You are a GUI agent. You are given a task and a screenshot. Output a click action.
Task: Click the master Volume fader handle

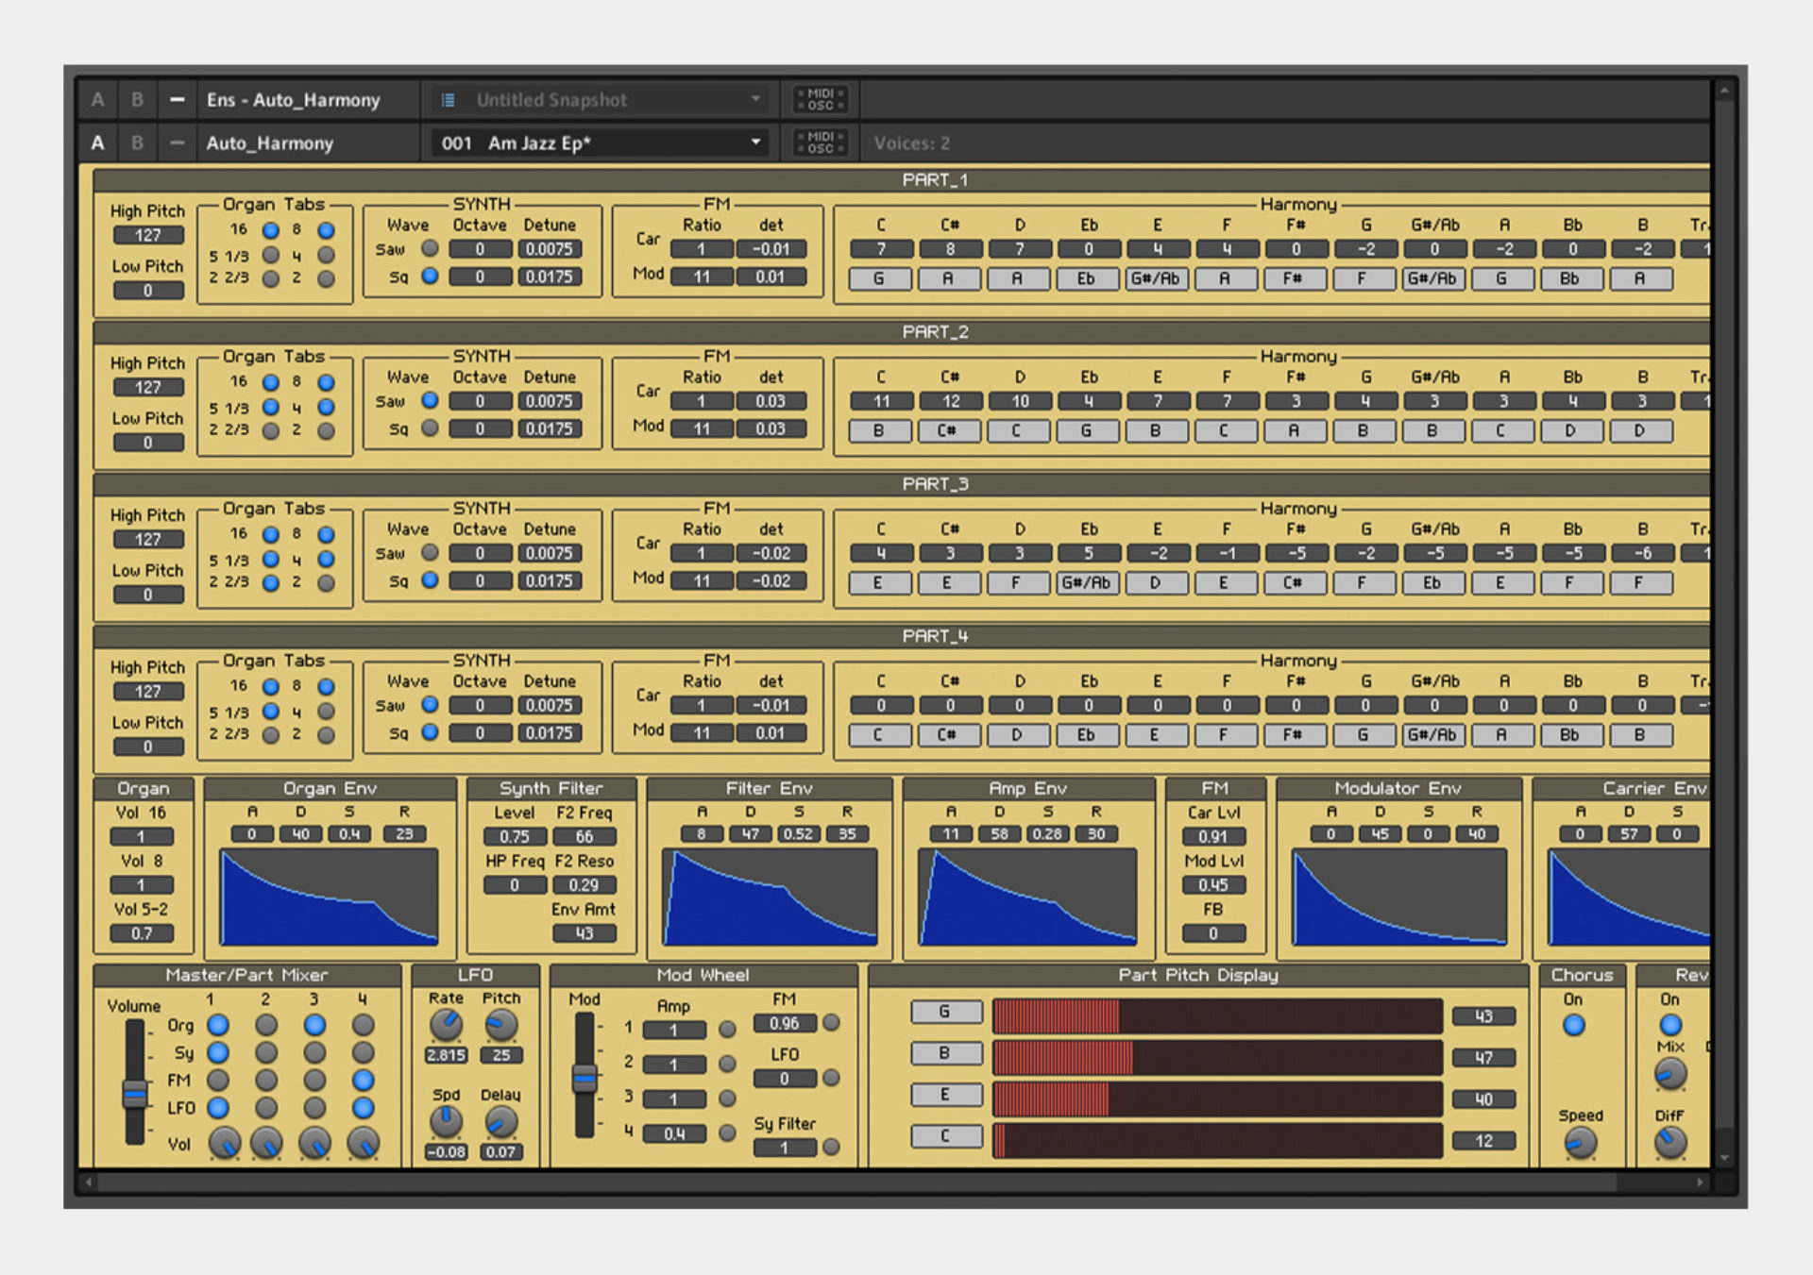tap(135, 1095)
